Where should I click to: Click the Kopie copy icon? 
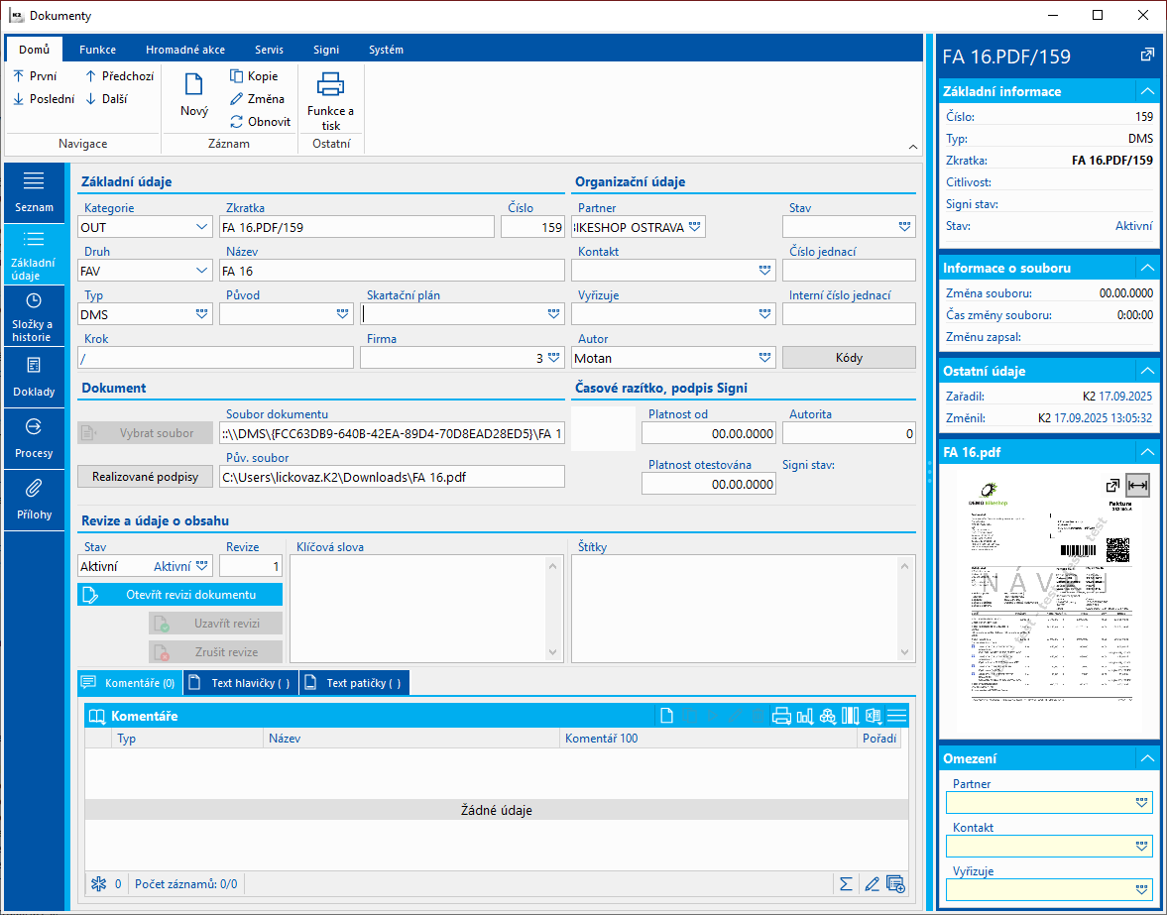237,76
